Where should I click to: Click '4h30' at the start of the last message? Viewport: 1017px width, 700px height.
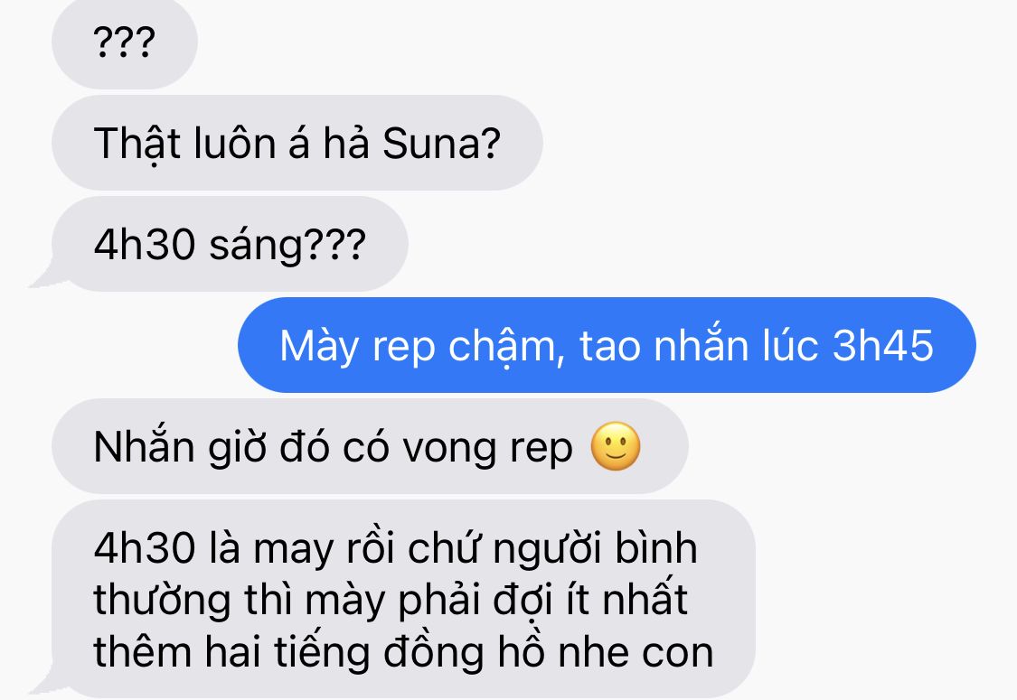pyautogui.click(x=144, y=548)
